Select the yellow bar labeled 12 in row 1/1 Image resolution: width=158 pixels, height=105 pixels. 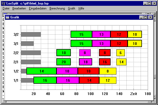(107, 80)
